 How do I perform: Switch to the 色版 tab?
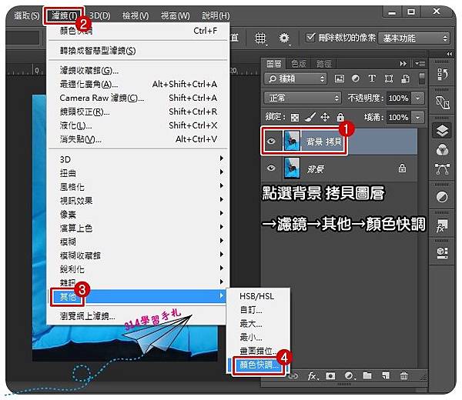[299, 64]
